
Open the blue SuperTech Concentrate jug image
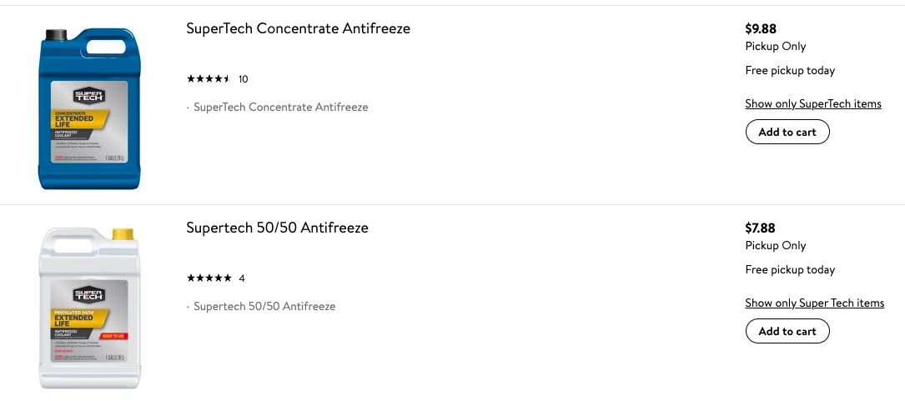click(89, 108)
